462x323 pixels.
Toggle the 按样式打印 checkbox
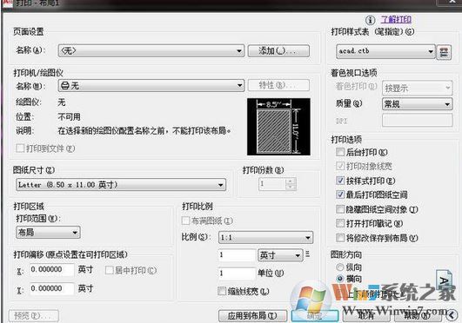[340, 181]
